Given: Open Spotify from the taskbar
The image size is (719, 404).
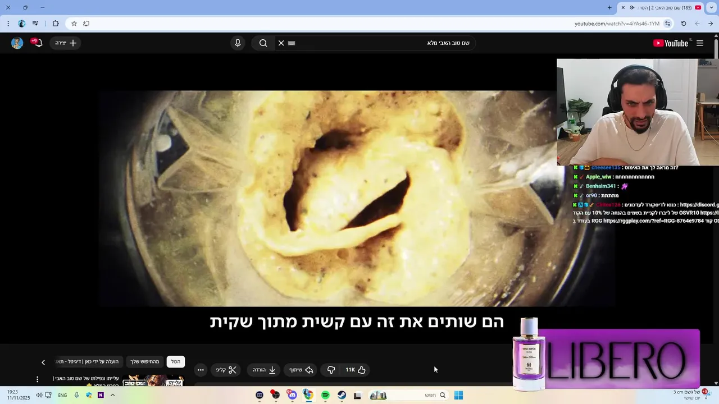Looking at the screenshot, I should pos(325,395).
